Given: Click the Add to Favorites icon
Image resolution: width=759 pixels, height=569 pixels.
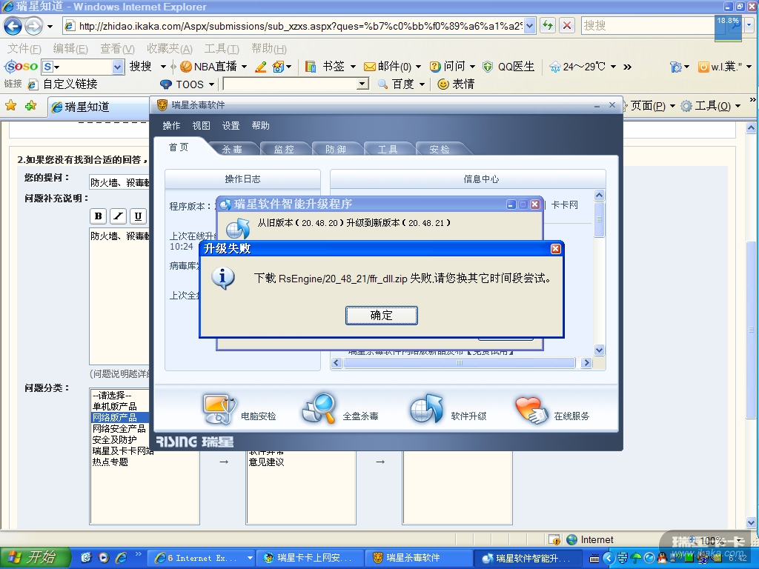Looking at the screenshot, I should 30,105.
